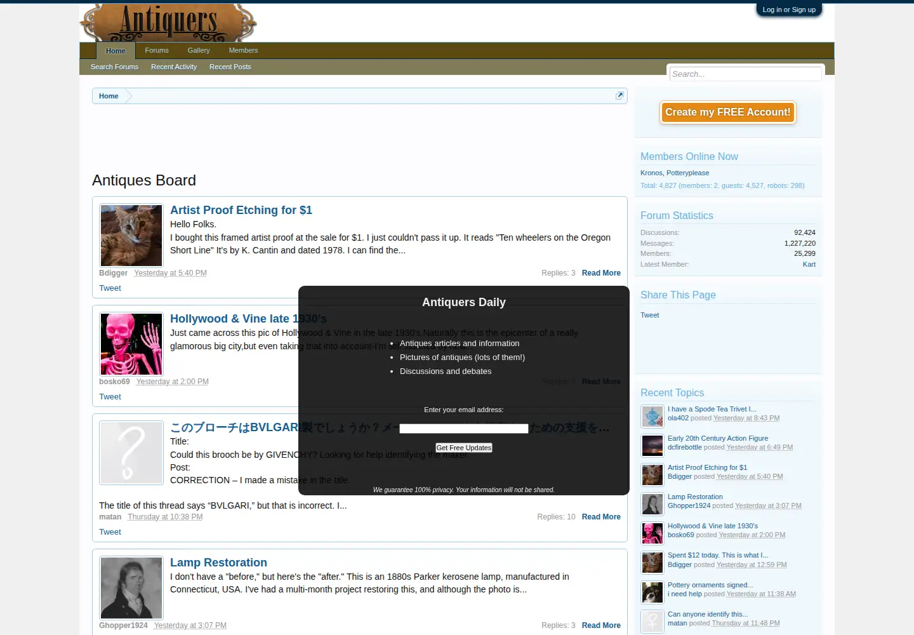The image size is (914, 635).
Task: Click Get Free Updates button
Action: (464, 448)
